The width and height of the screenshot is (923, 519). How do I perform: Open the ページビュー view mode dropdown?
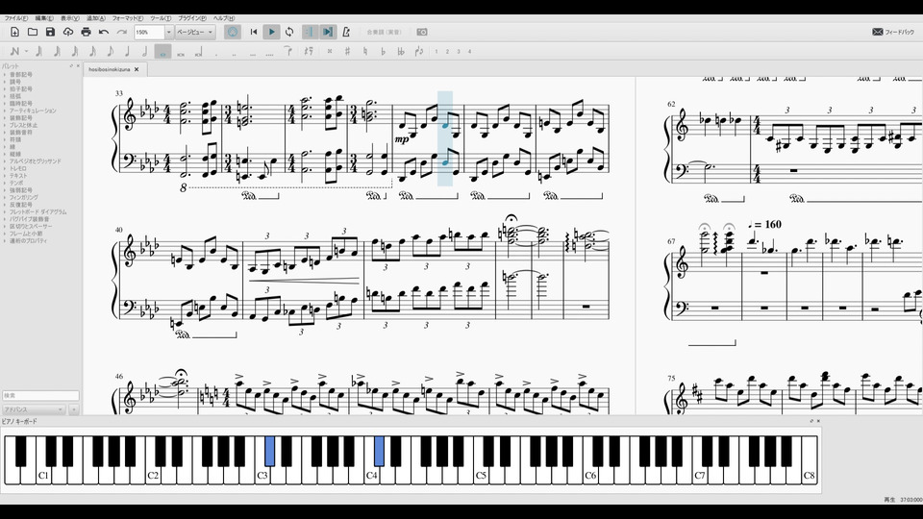tap(195, 32)
